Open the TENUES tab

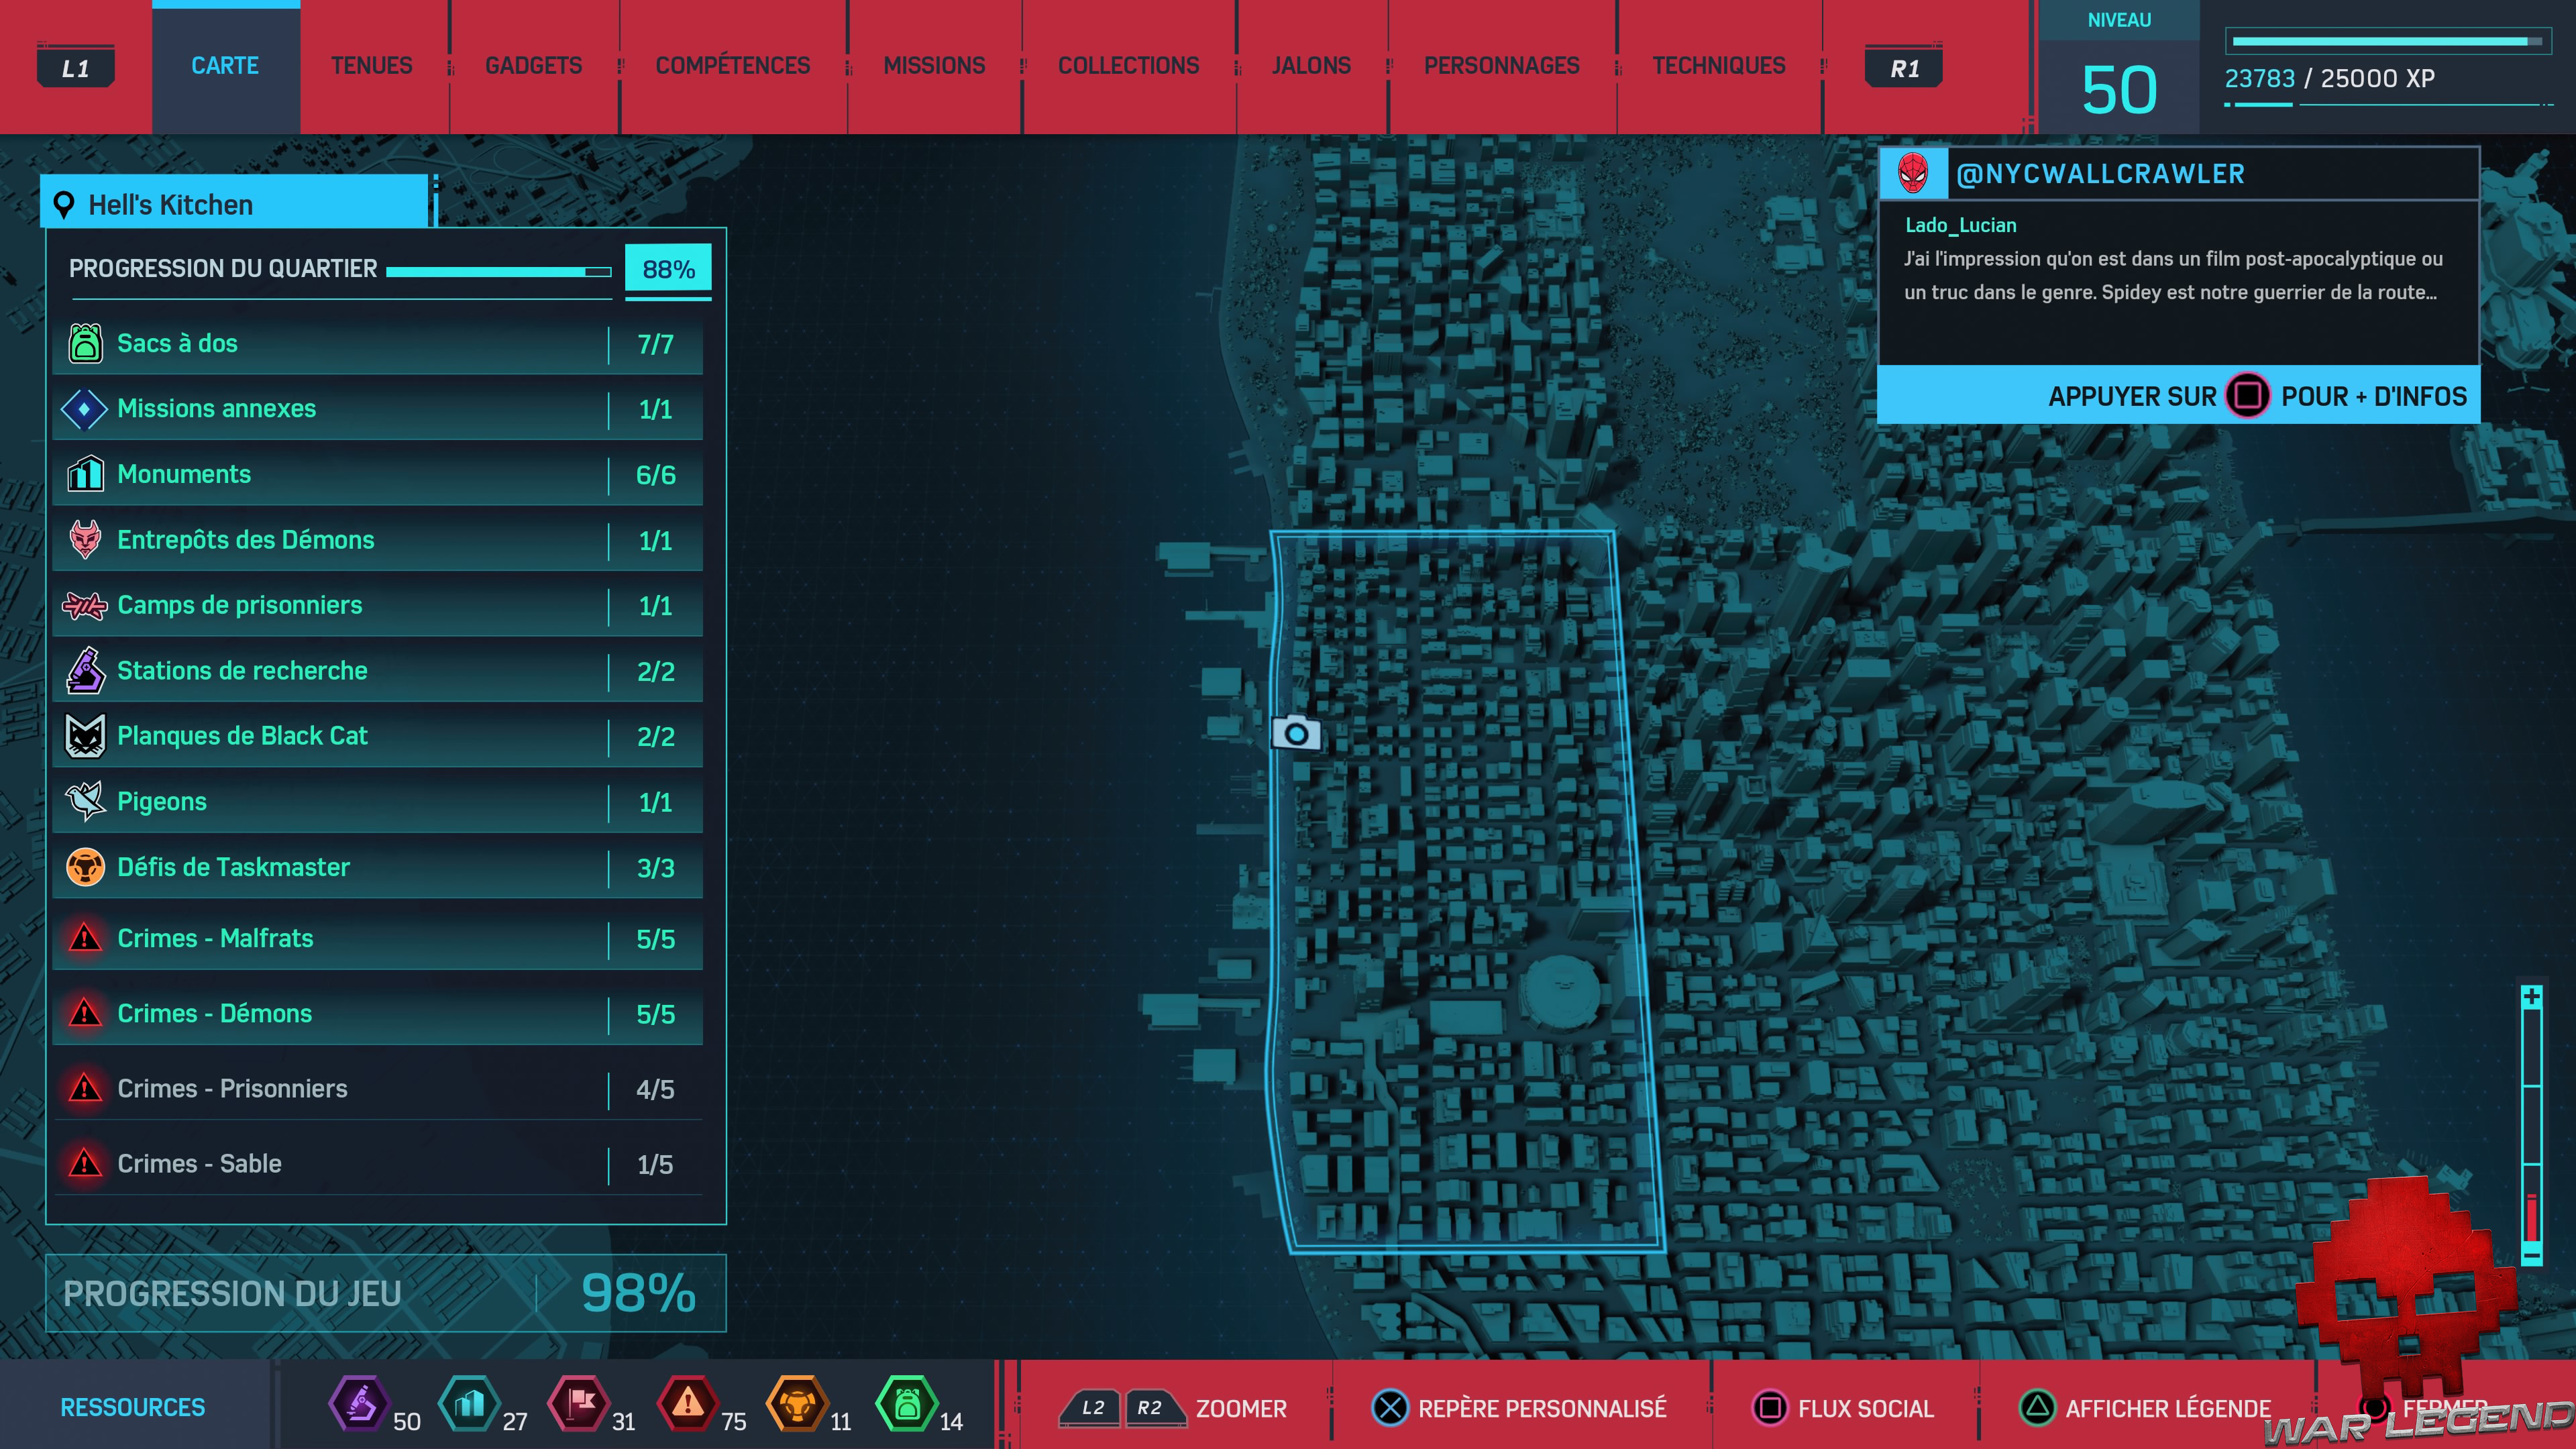coord(371,66)
